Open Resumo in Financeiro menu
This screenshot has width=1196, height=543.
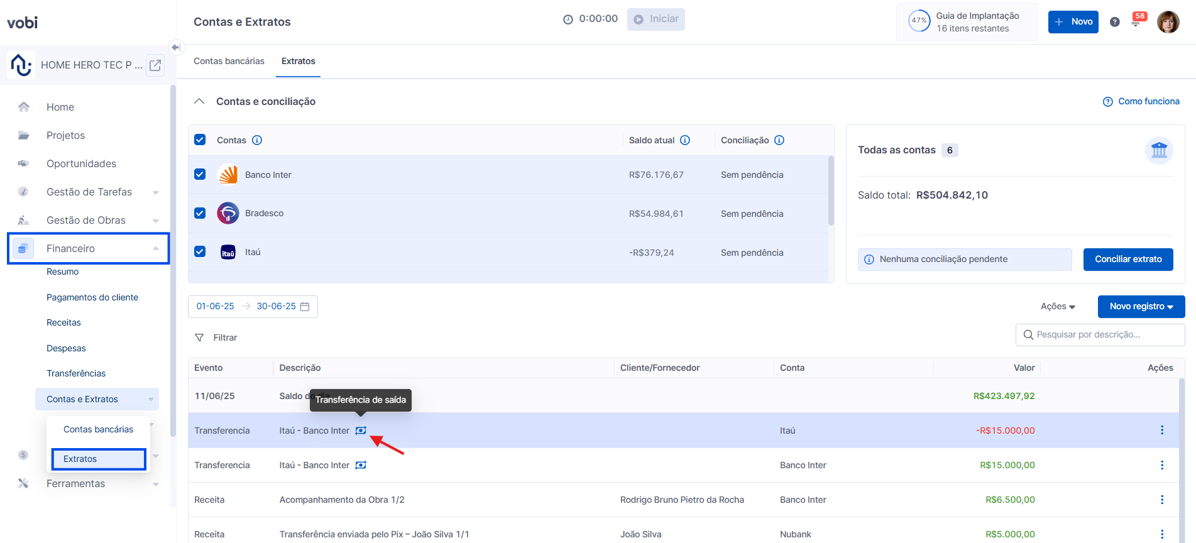pos(63,271)
